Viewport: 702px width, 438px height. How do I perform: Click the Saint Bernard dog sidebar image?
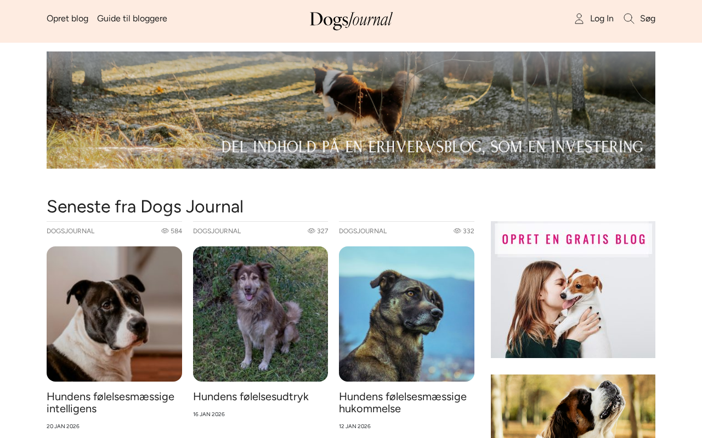coord(573,406)
